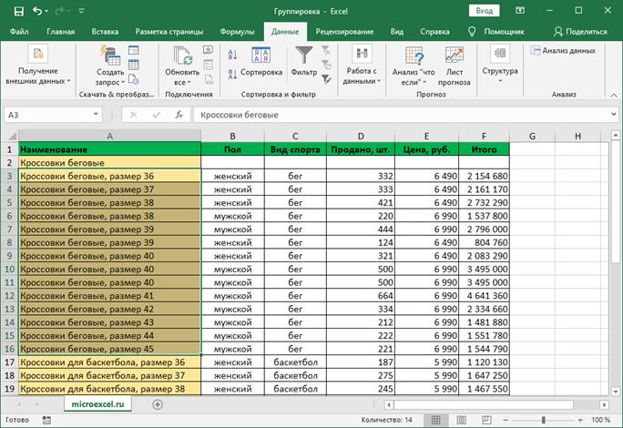
Task: Toggle the Фильтр funnel button
Action: 303,61
